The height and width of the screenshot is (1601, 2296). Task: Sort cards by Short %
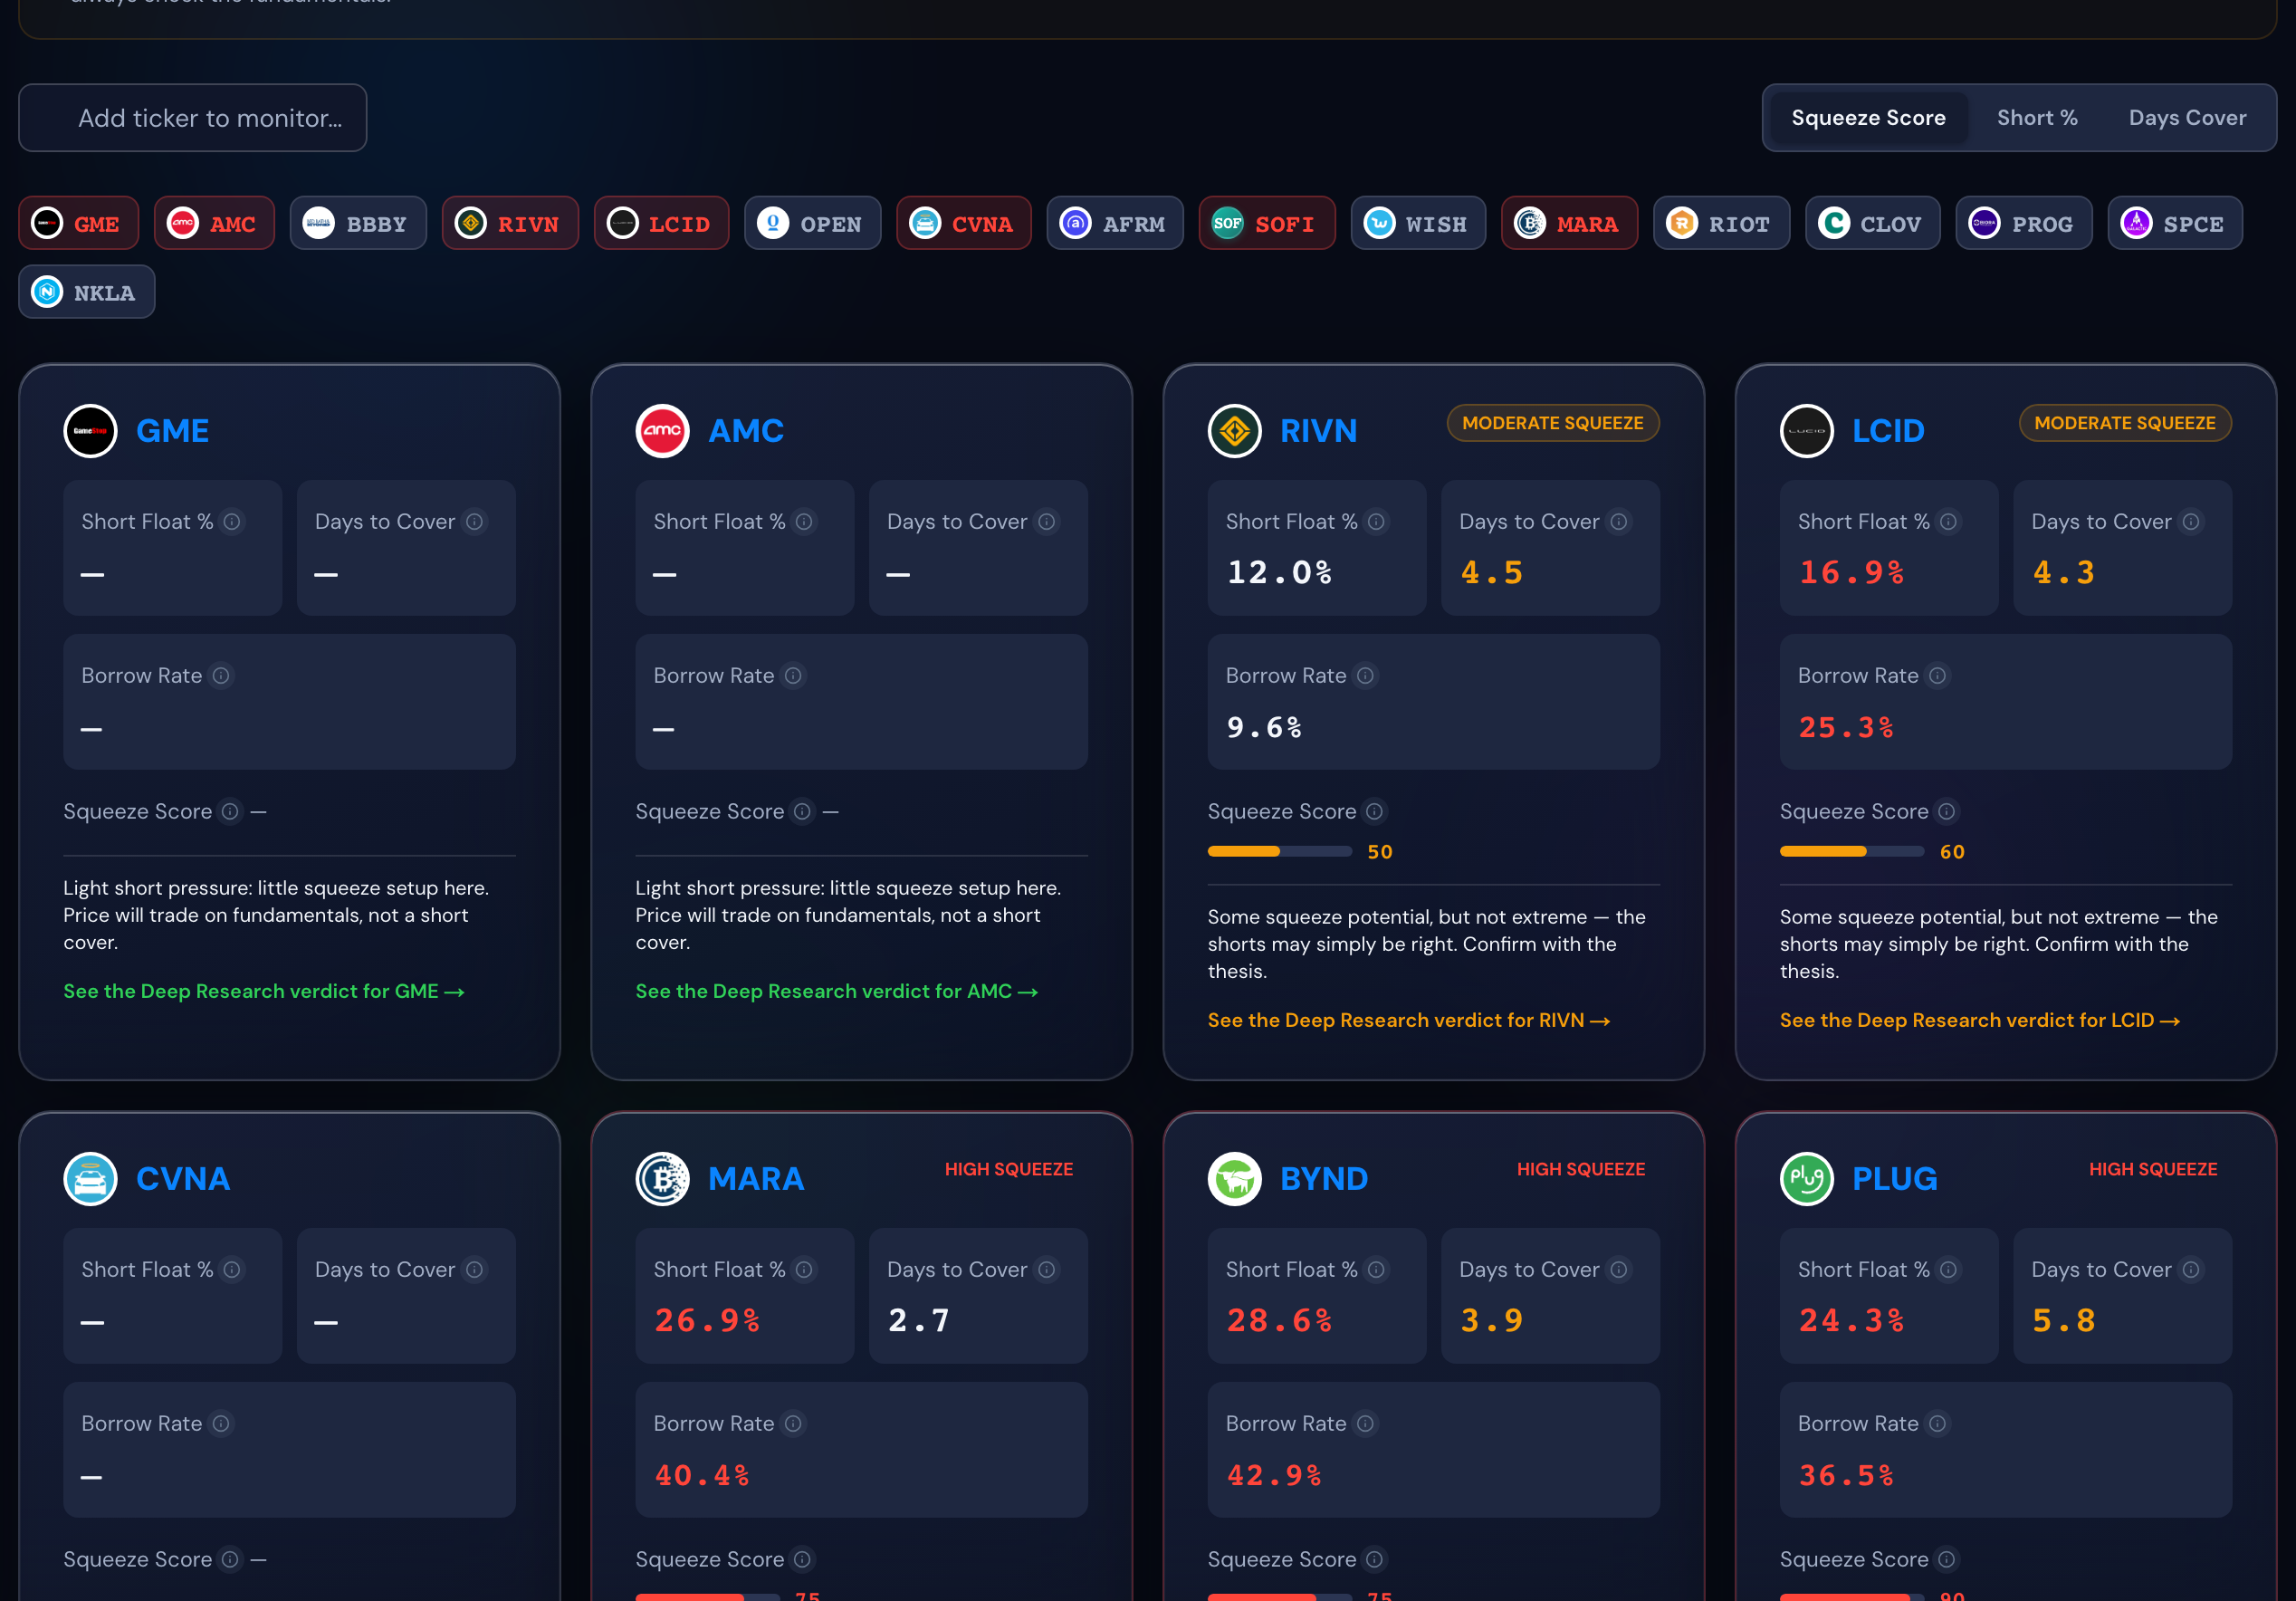pyautogui.click(x=2037, y=118)
